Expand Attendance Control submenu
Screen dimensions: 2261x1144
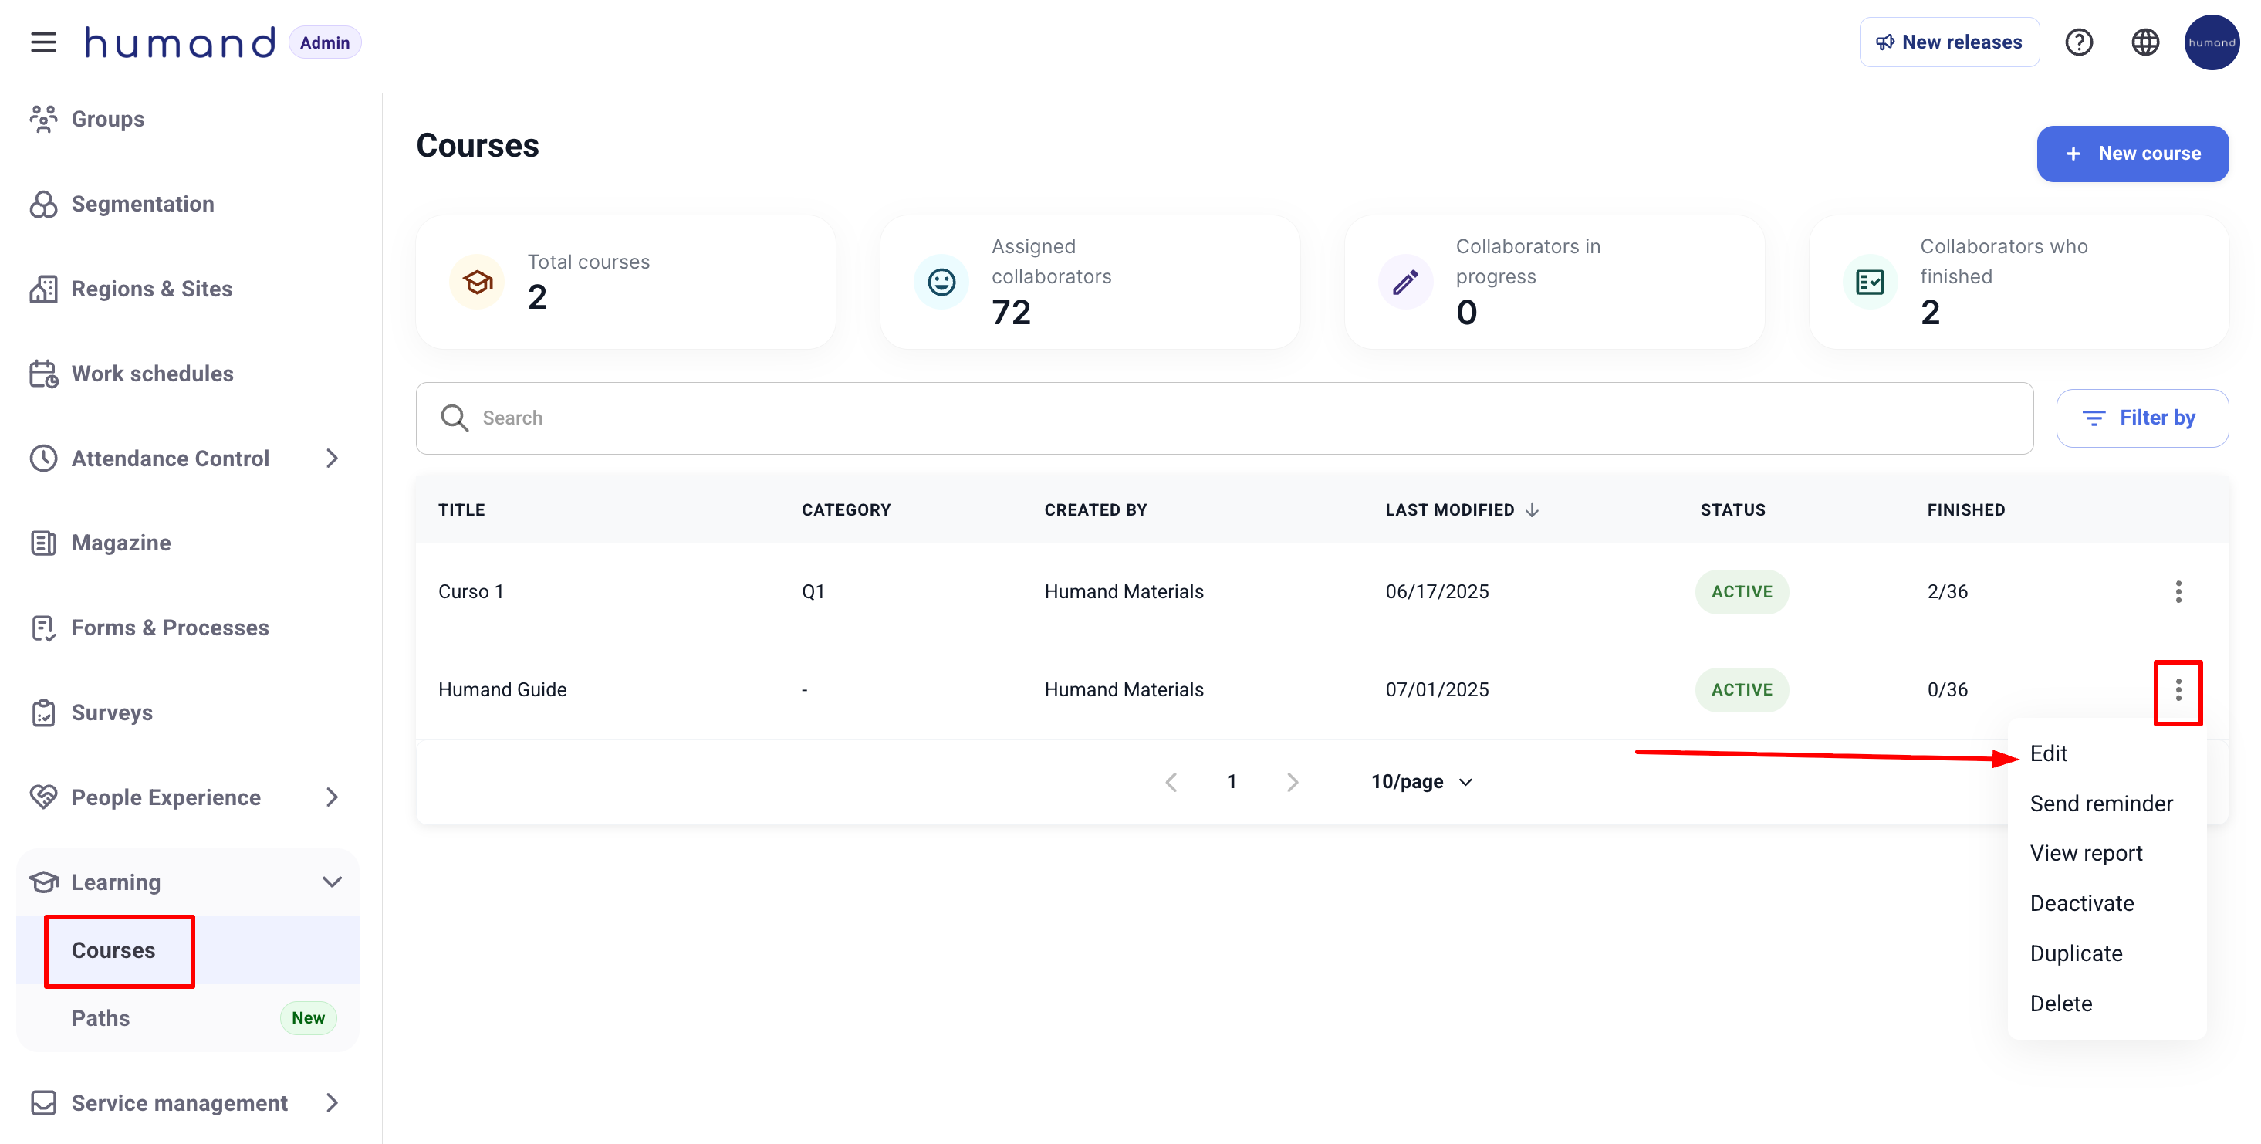(332, 459)
